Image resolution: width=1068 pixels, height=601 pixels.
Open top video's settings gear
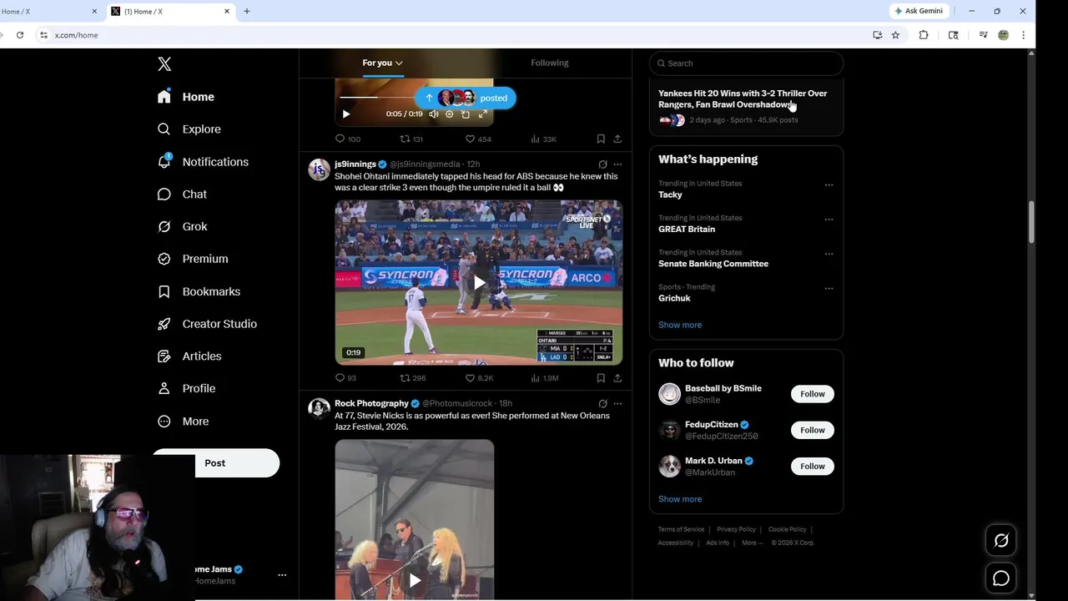449,114
